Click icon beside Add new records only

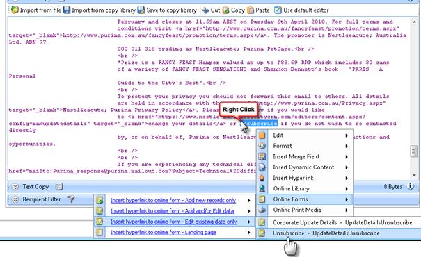[x=100, y=200]
